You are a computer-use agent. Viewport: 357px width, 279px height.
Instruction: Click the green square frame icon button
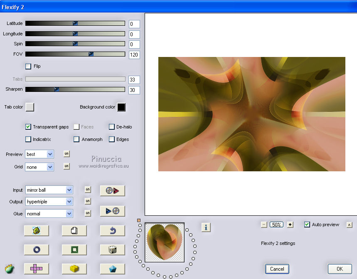[x=74, y=249]
